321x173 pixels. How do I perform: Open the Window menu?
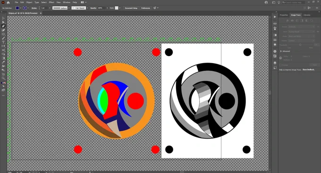coord(67,2)
